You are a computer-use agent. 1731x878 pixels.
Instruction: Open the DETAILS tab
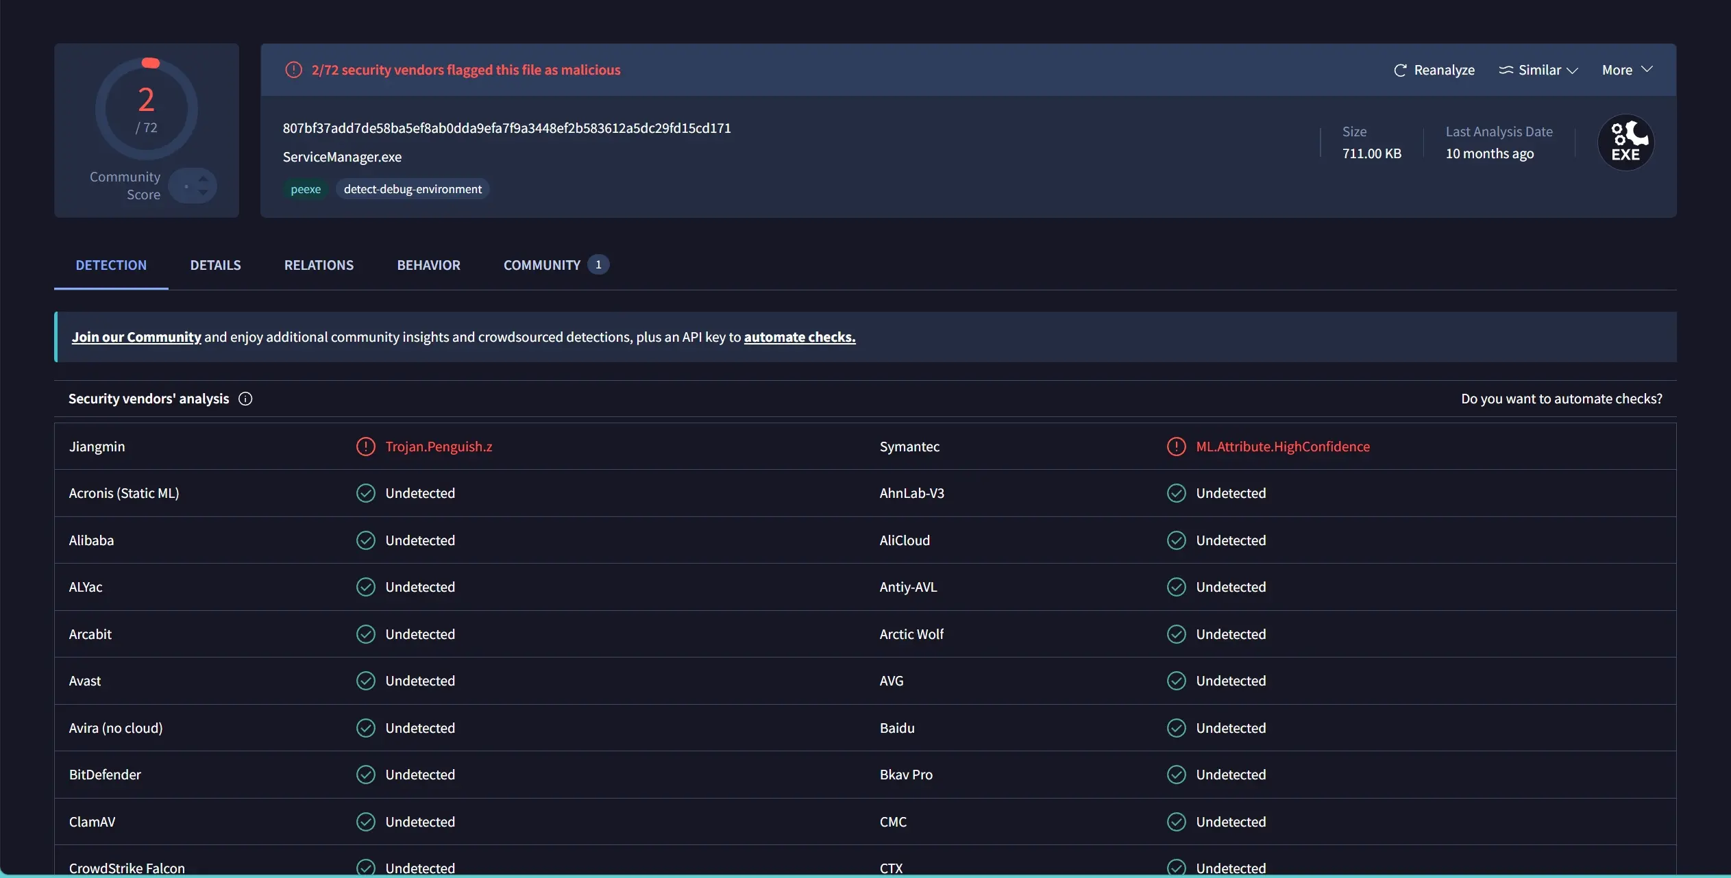pyautogui.click(x=216, y=265)
